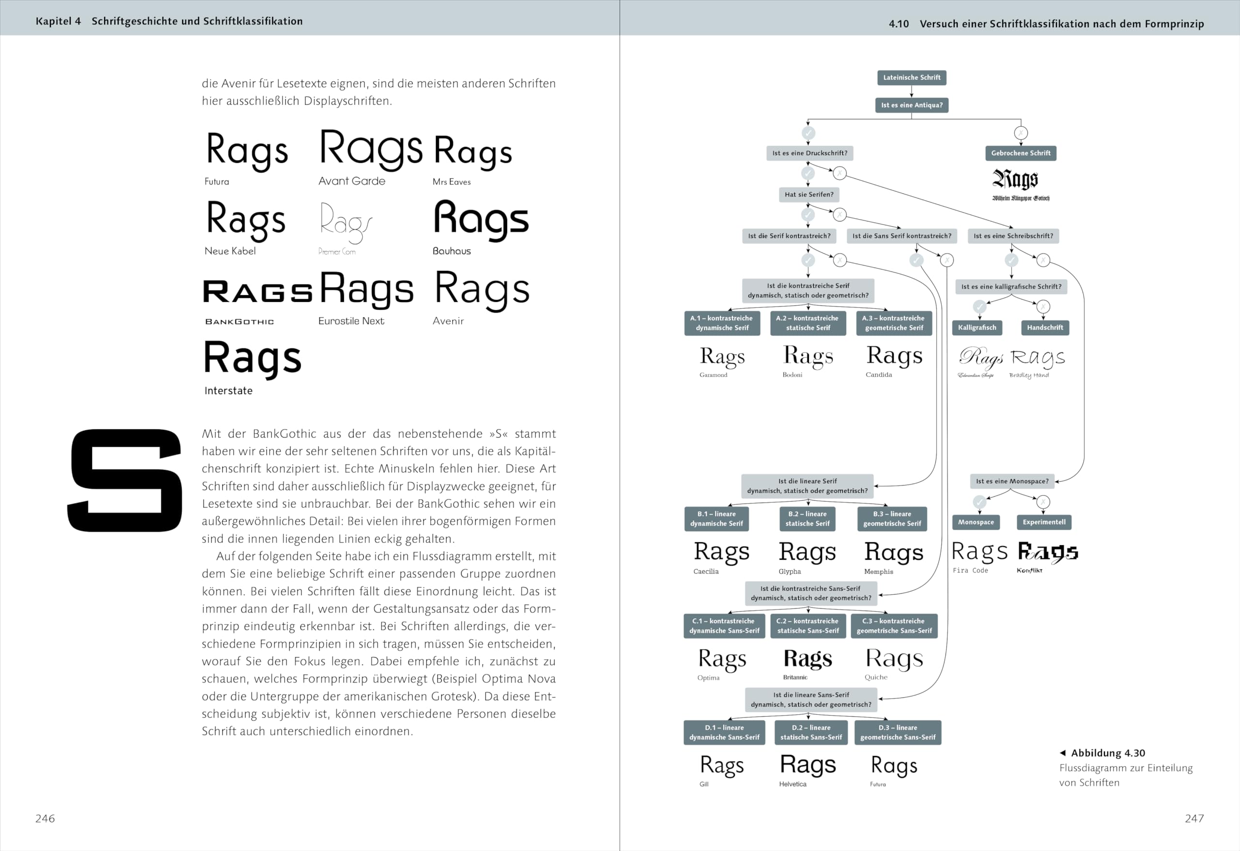Click the X circle above Handschrift box
1240x851 pixels.
pyautogui.click(x=1043, y=306)
